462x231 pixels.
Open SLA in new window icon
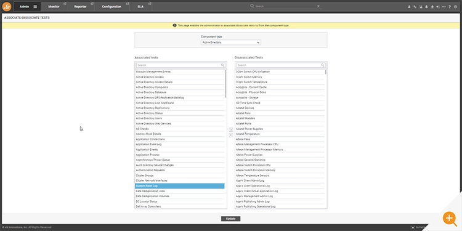(150, 4)
